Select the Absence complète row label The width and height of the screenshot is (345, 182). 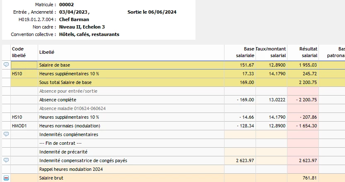click(x=58, y=100)
